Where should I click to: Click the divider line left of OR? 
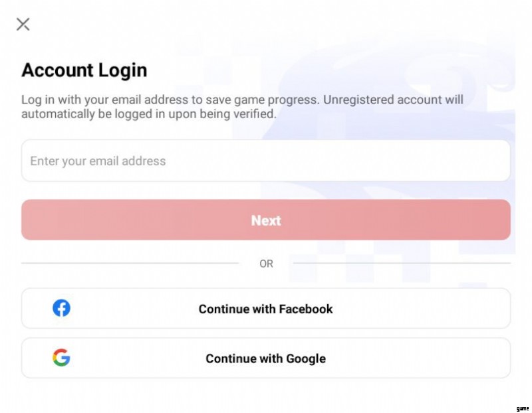pyautogui.click(x=130, y=263)
